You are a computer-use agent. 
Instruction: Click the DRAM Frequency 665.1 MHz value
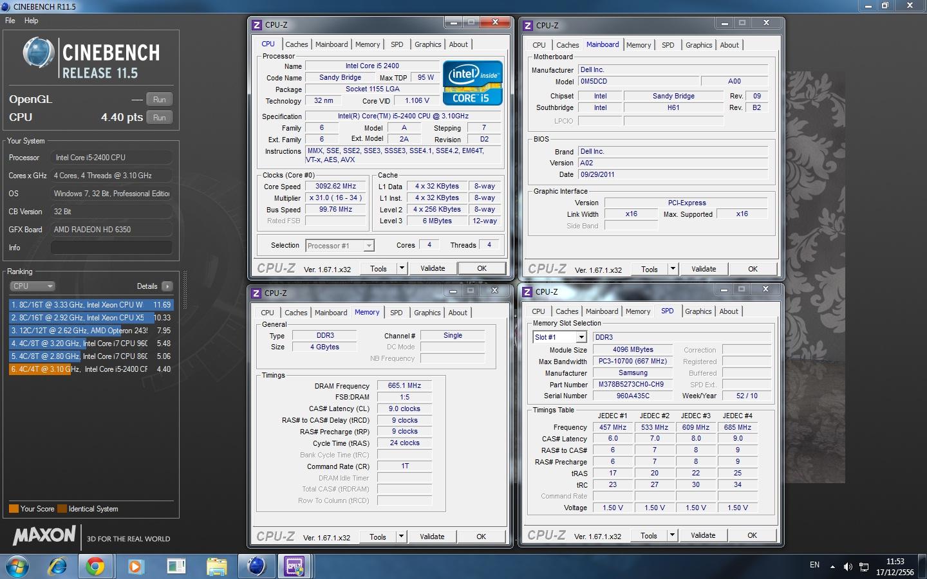coord(404,386)
